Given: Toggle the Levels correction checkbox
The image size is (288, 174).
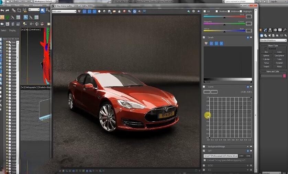Looking at the screenshot, I should coord(204,37).
